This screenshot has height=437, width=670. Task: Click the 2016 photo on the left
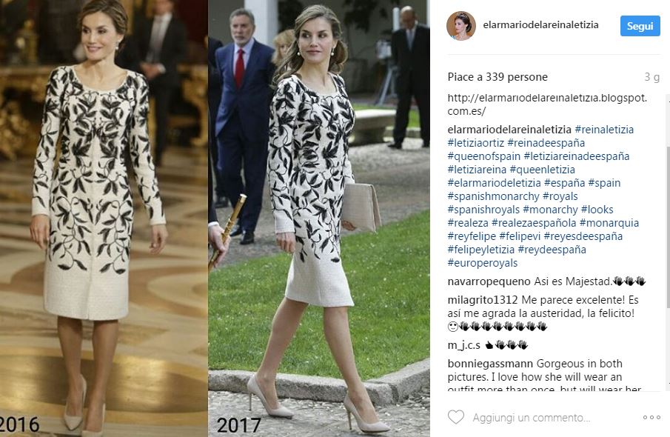[104, 218]
